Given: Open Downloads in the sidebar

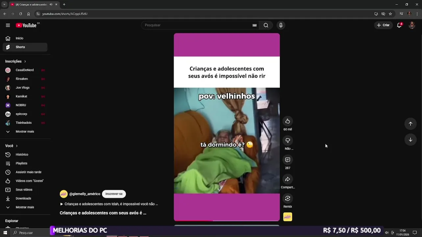Looking at the screenshot, I should click(x=25, y=198).
